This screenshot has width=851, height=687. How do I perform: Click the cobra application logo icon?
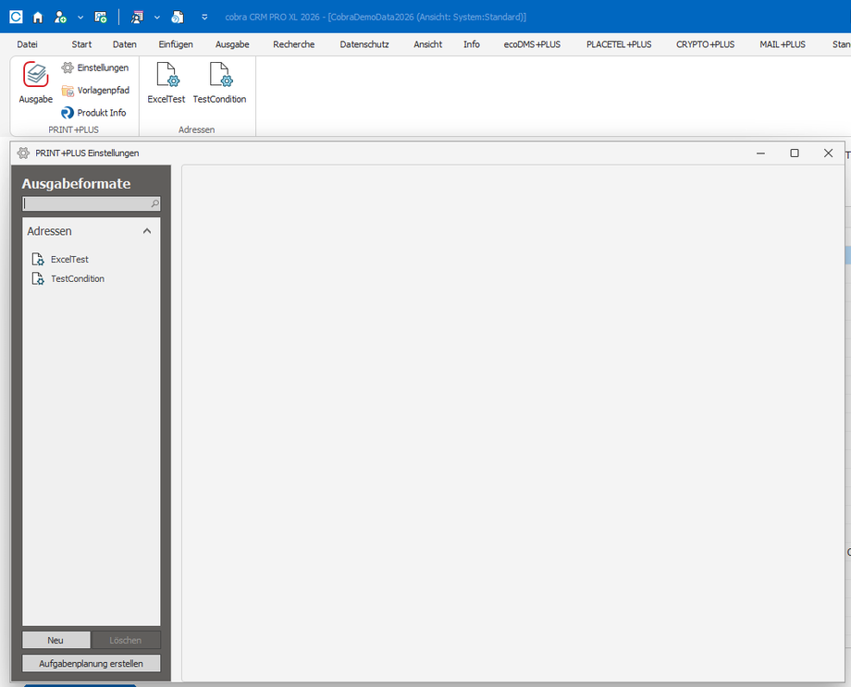(x=17, y=17)
